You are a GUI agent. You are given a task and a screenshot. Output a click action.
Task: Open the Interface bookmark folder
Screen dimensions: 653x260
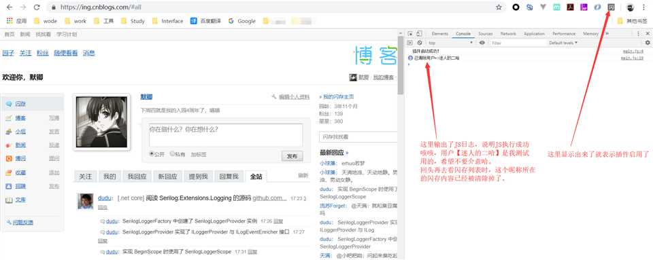coord(167,21)
